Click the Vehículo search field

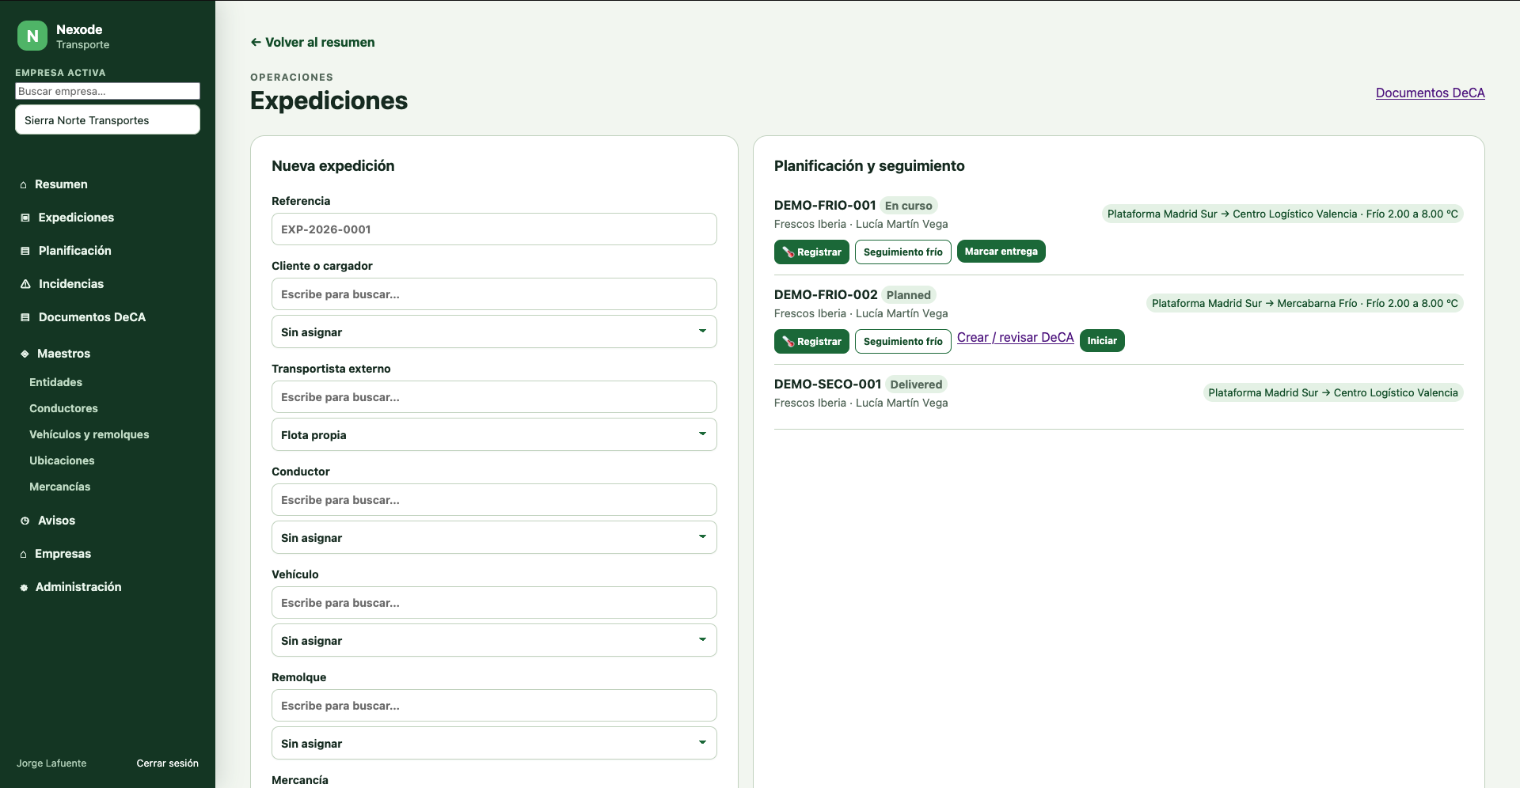click(494, 602)
